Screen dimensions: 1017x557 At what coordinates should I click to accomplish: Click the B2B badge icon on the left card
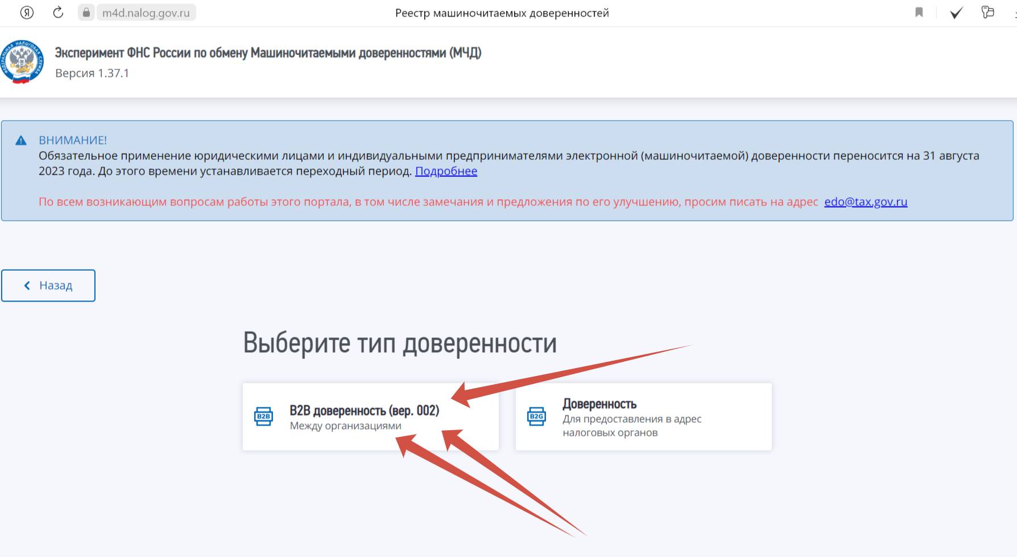pyautogui.click(x=263, y=417)
